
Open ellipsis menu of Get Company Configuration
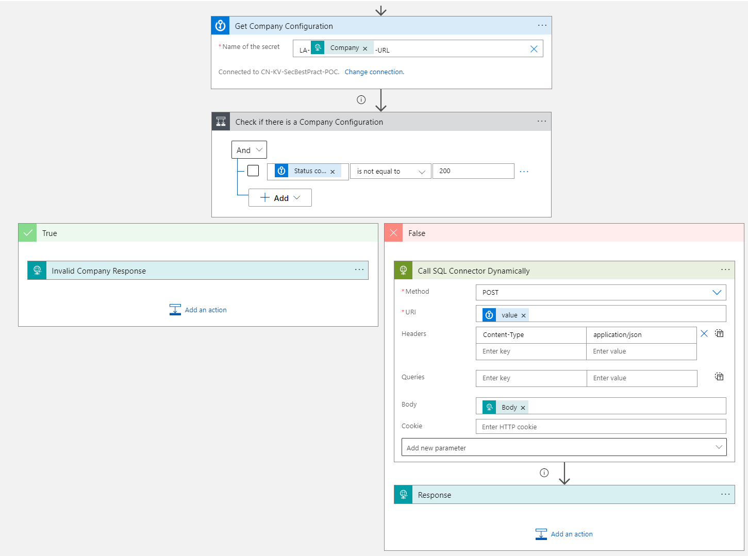click(542, 25)
